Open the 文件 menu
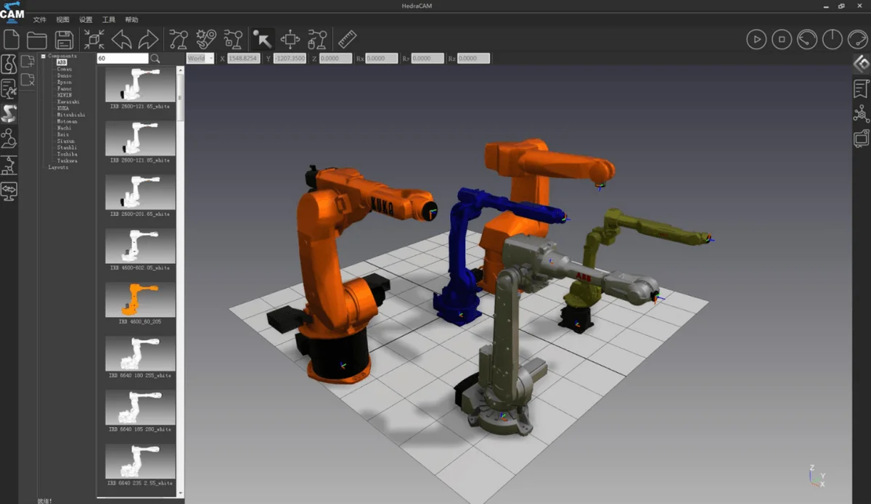 click(x=40, y=20)
